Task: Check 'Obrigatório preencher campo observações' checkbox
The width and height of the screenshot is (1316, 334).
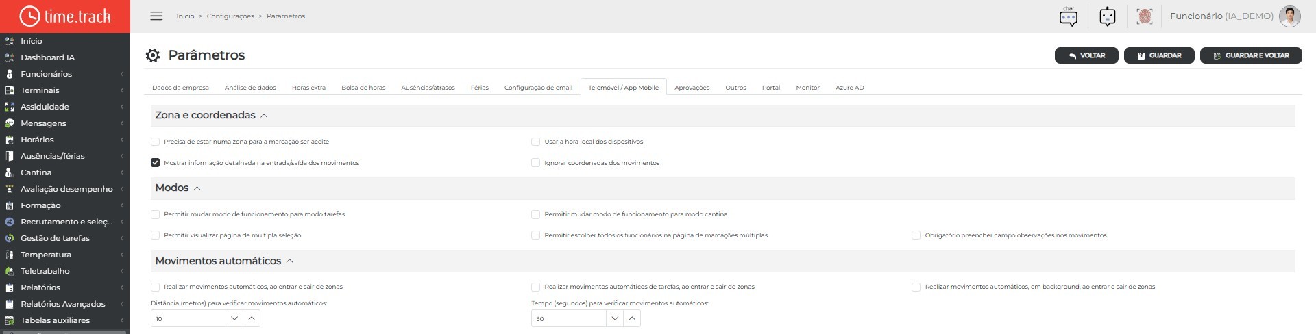Action: click(916, 235)
